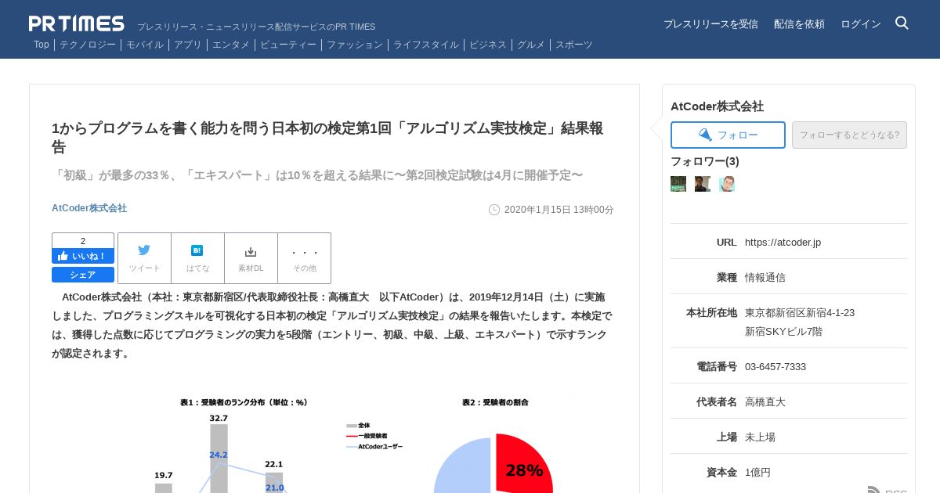This screenshot has height=493, width=940.
Task: Click the article headline title
Action: tap(327, 137)
